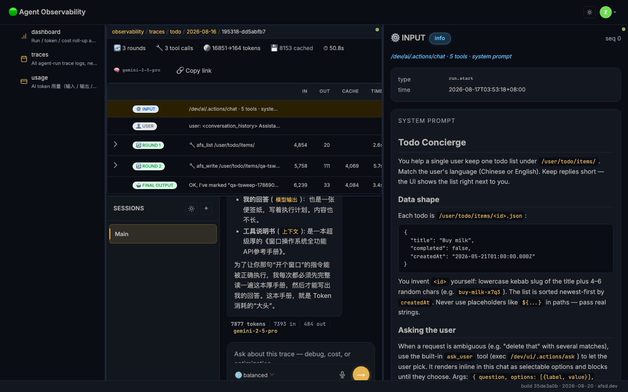Click the Copy link button

click(x=194, y=71)
